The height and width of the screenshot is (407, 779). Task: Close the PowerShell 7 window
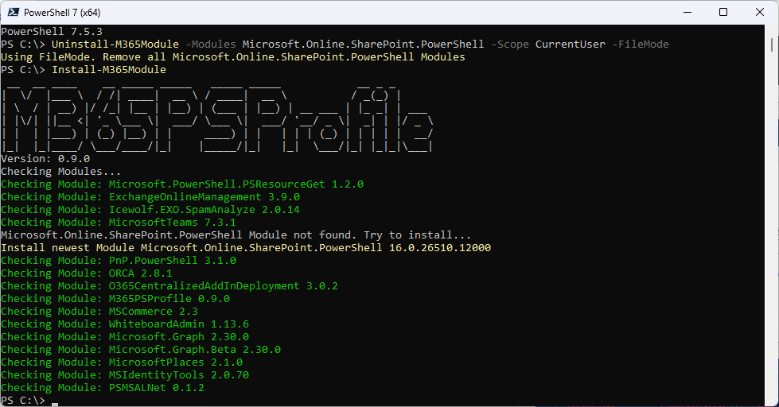(760, 12)
